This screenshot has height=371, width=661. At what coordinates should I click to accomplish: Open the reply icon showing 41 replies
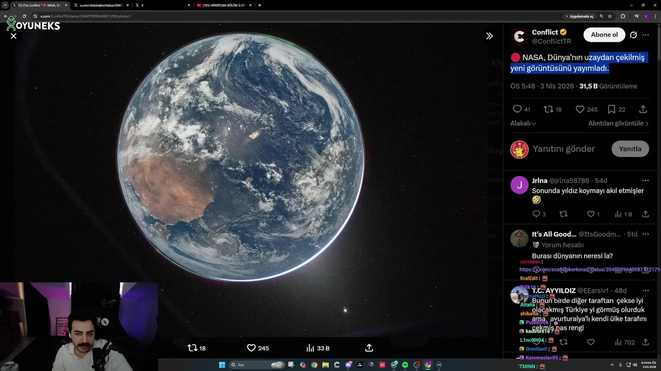click(521, 109)
